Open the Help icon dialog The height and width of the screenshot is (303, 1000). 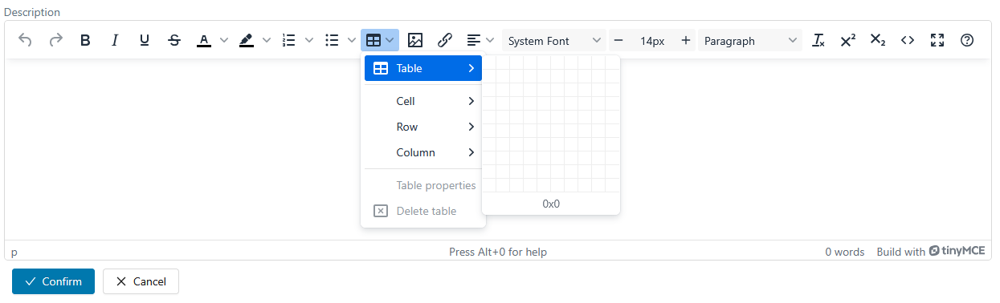pos(967,40)
